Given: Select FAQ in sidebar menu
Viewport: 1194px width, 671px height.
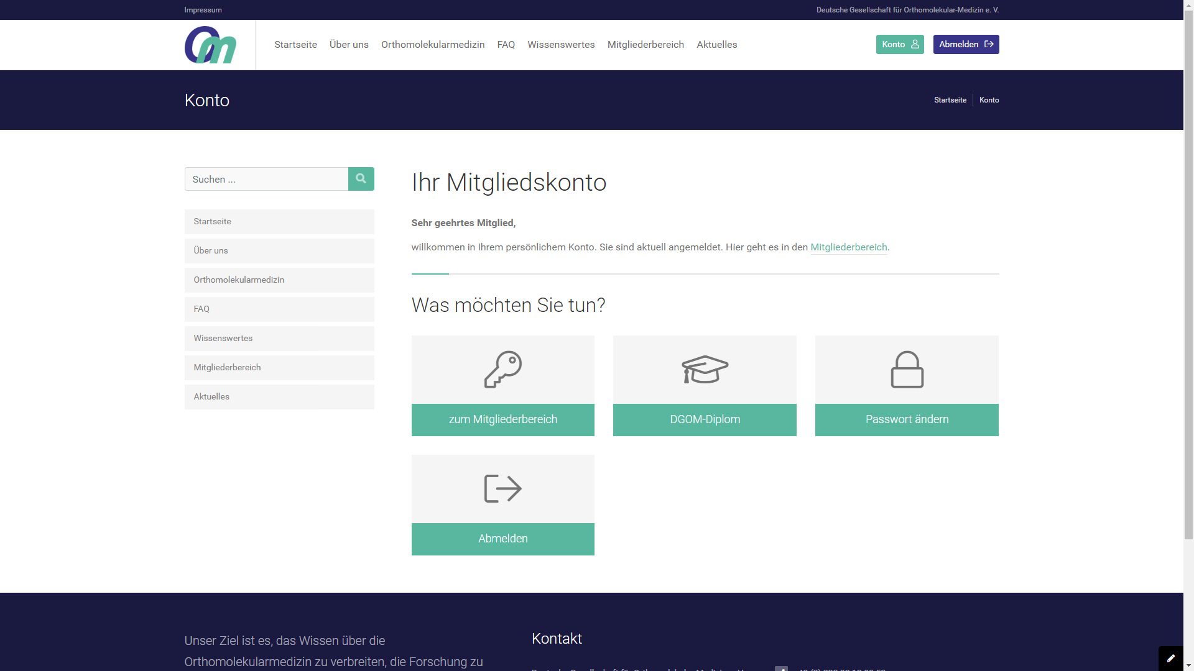Looking at the screenshot, I should [279, 309].
